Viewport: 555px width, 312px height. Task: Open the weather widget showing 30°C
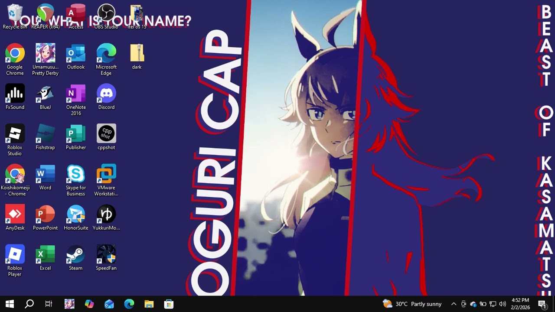[412, 304]
